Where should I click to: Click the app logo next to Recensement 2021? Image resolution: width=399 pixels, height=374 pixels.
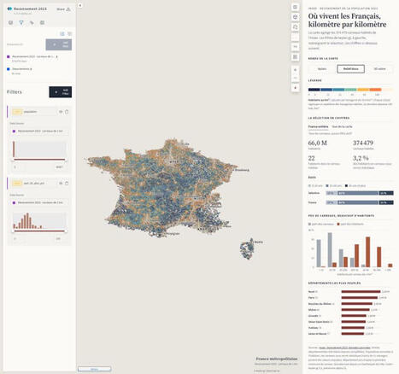click(x=9, y=9)
